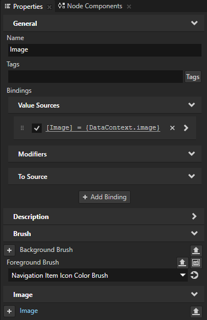
Task: Click the Bindings label
Action: coord(19,91)
